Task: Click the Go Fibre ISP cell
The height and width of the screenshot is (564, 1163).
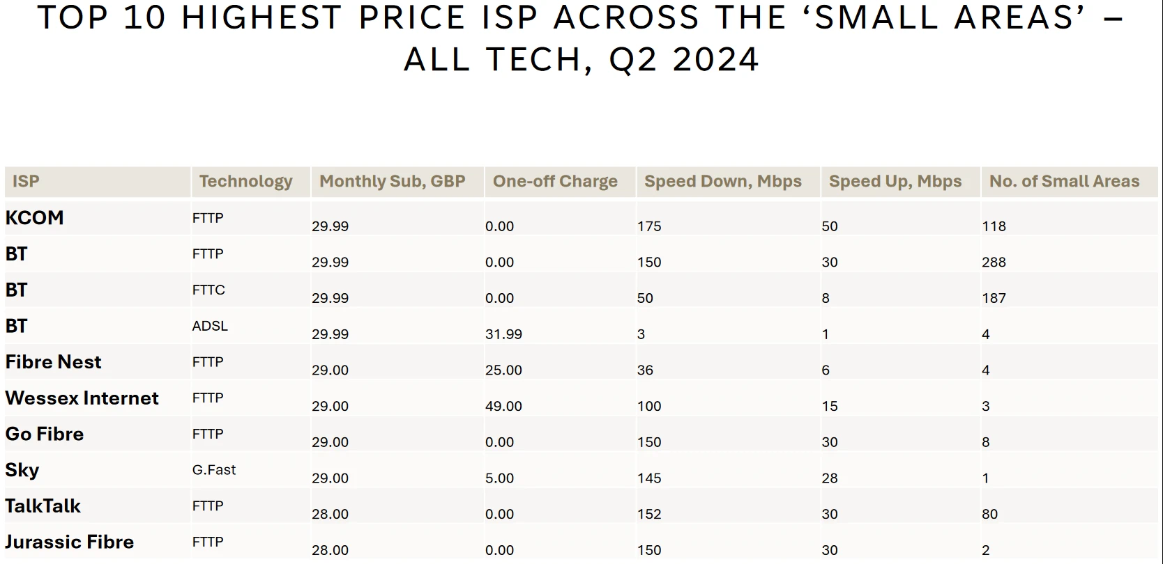Action: point(45,434)
